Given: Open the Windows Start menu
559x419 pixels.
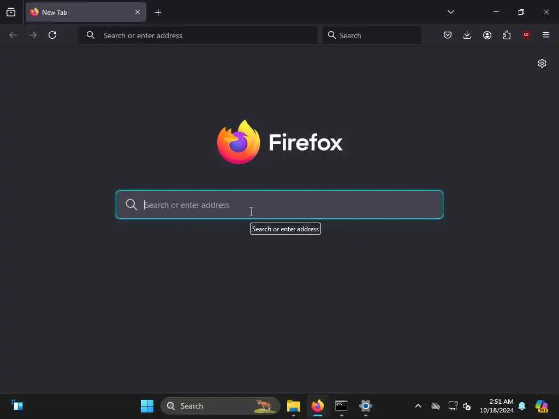Looking at the screenshot, I should [x=147, y=406].
